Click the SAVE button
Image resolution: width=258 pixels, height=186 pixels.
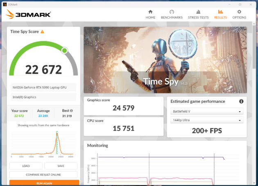click(x=61, y=166)
